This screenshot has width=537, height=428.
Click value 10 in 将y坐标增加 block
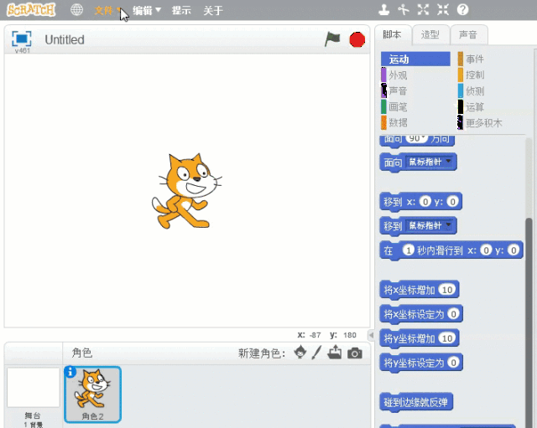point(447,338)
